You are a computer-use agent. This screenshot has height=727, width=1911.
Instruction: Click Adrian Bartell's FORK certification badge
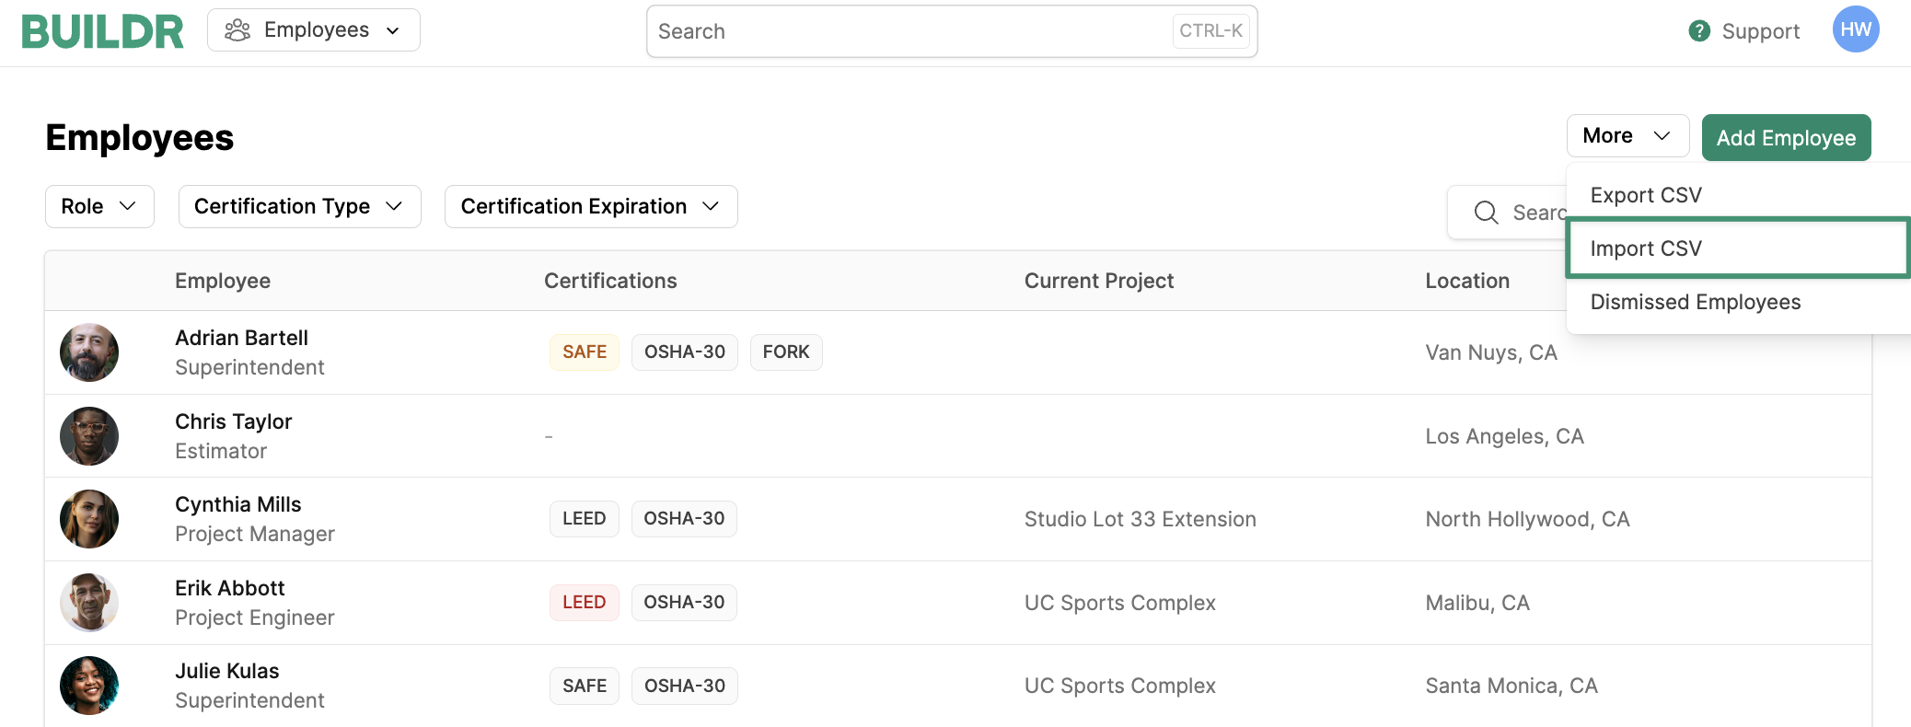tap(785, 352)
